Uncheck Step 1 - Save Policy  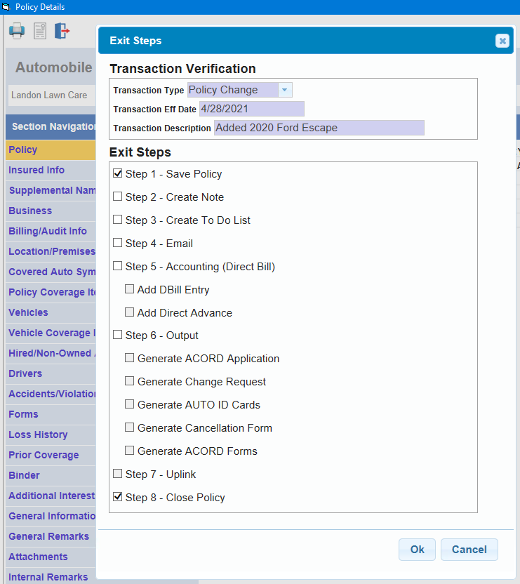click(x=118, y=173)
